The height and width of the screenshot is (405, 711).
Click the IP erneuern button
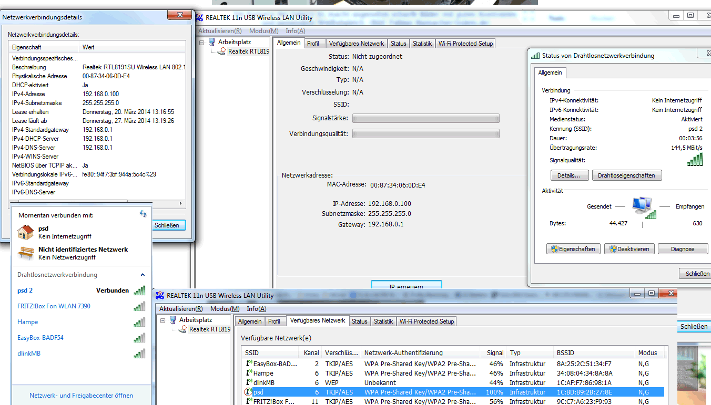click(x=407, y=285)
